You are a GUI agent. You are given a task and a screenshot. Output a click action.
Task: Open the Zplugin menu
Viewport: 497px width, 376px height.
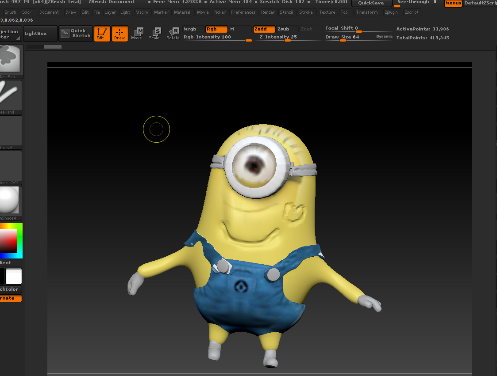point(391,12)
